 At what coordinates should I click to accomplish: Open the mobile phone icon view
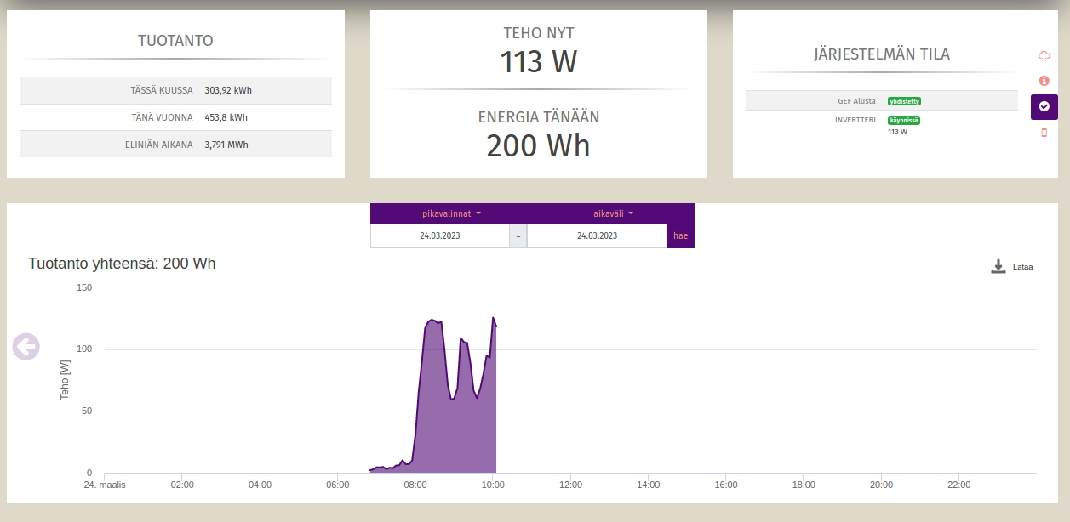click(x=1044, y=133)
